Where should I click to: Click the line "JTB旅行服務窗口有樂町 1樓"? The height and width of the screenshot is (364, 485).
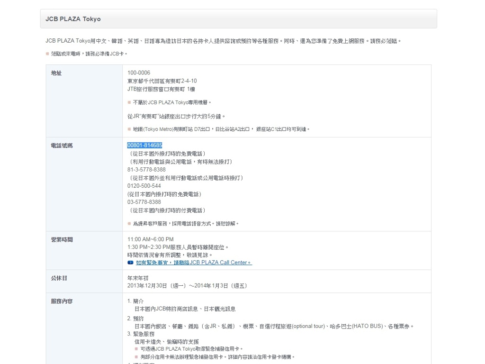(x=161, y=89)
